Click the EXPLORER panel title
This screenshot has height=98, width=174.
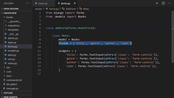point(8,3)
